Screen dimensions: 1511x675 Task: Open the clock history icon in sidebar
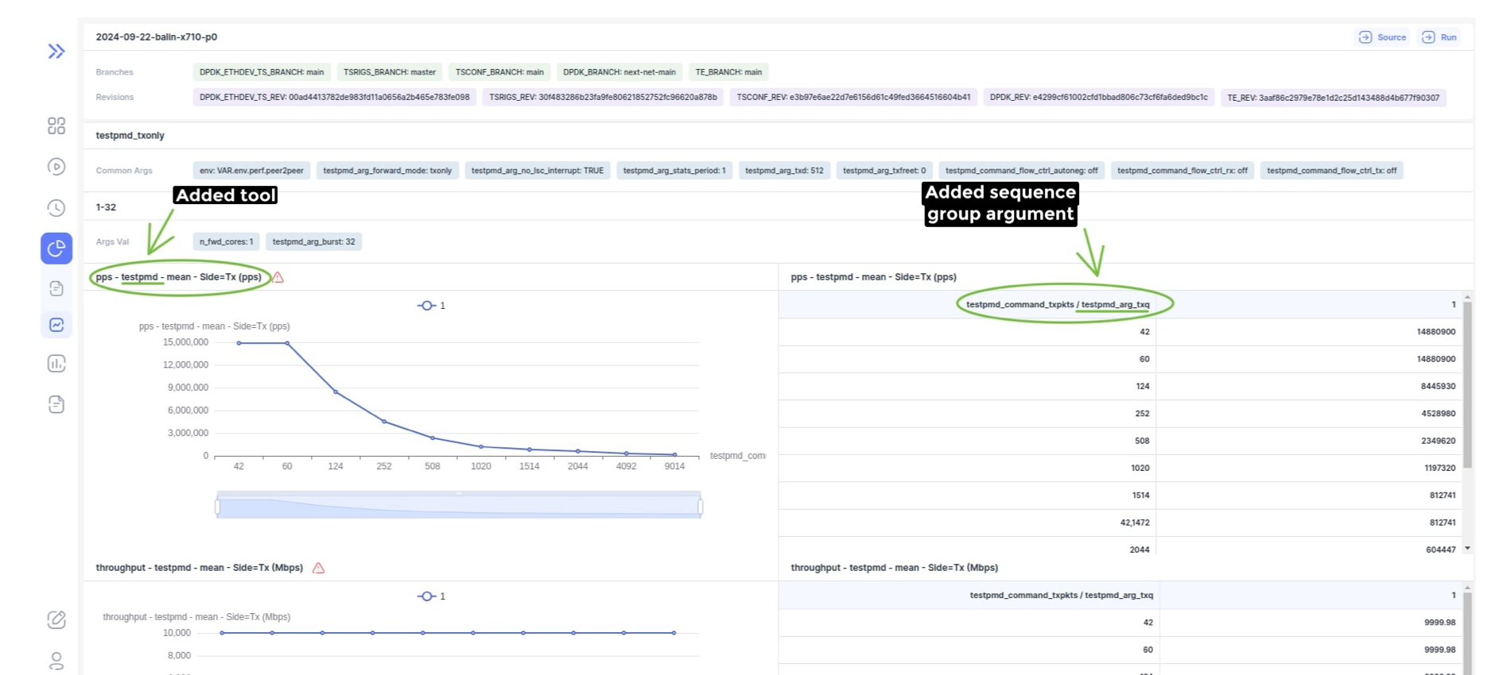click(56, 208)
